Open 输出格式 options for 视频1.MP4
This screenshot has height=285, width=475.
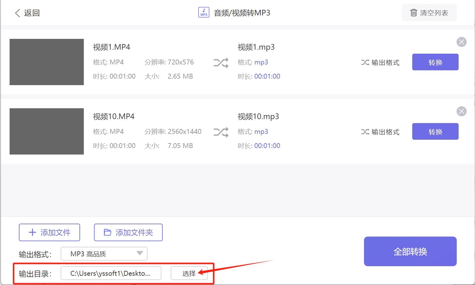pyautogui.click(x=380, y=62)
